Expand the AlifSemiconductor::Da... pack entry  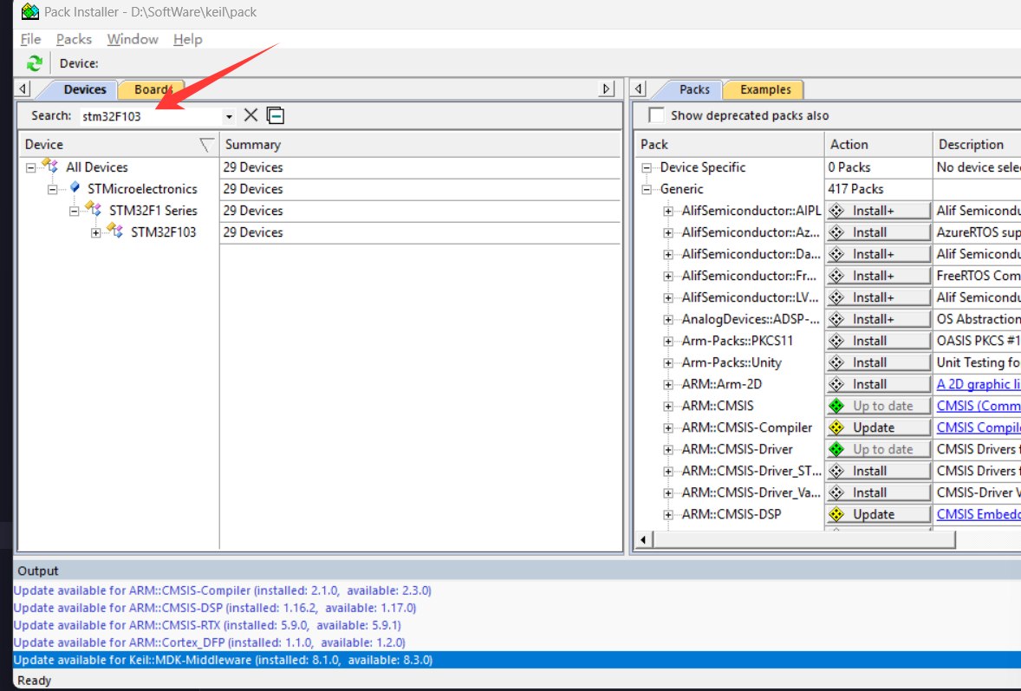click(x=668, y=254)
